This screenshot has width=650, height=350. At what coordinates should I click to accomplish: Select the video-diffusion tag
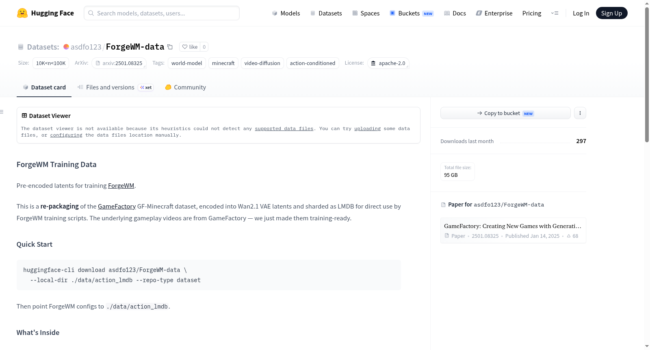262,63
